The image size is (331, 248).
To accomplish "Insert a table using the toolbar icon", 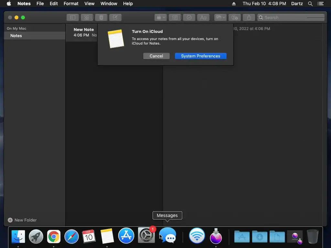I will click(x=175, y=17).
